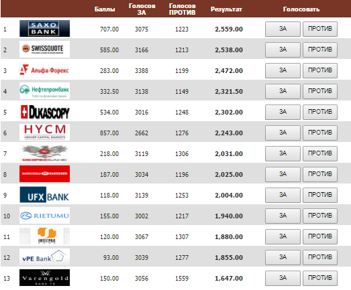Image resolution: width=351 pixels, height=290 pixels.
Task: Vote ЗА for Альфа-Форекс
Action: [x=283, y=70]
